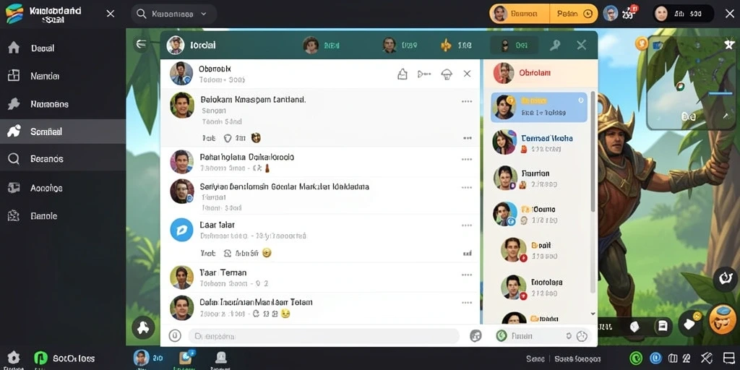Select the highlighted blue contact in contact list
The width and height of the screenshot is (740, 370).
coord(539,107)
